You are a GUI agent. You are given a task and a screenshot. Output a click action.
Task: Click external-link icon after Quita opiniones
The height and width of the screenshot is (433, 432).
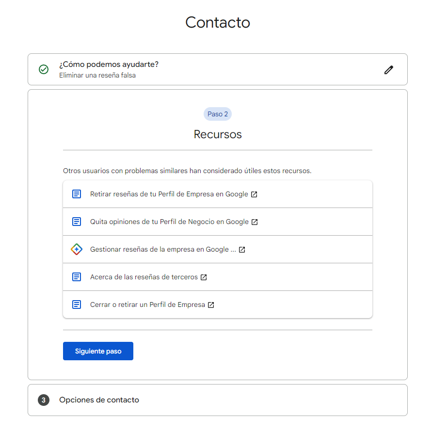click(255, 222)
